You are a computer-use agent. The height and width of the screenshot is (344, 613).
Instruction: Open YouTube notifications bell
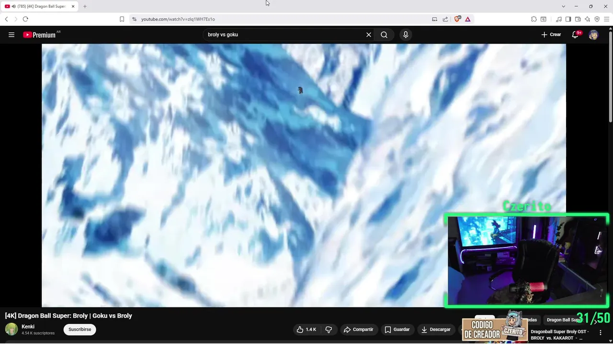coord(575,35)
